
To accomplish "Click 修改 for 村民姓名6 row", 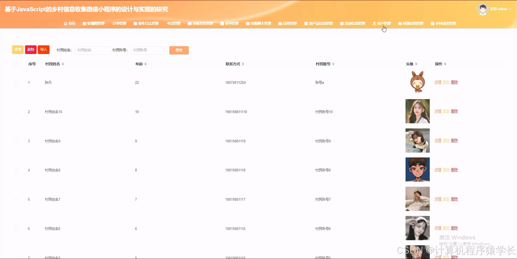I will point(446,228).
